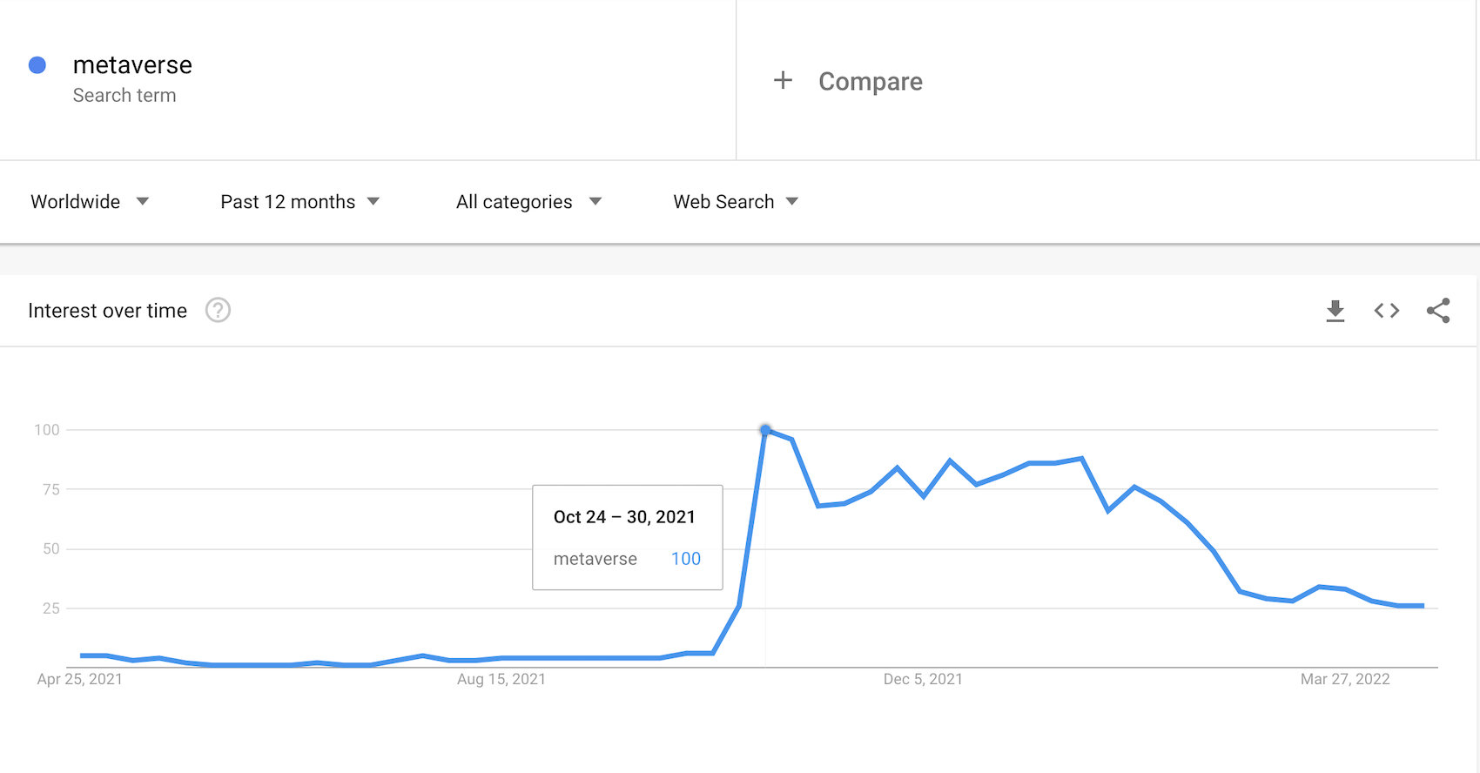
Task: Click the embed code icon
Action: click(1387, 311)
